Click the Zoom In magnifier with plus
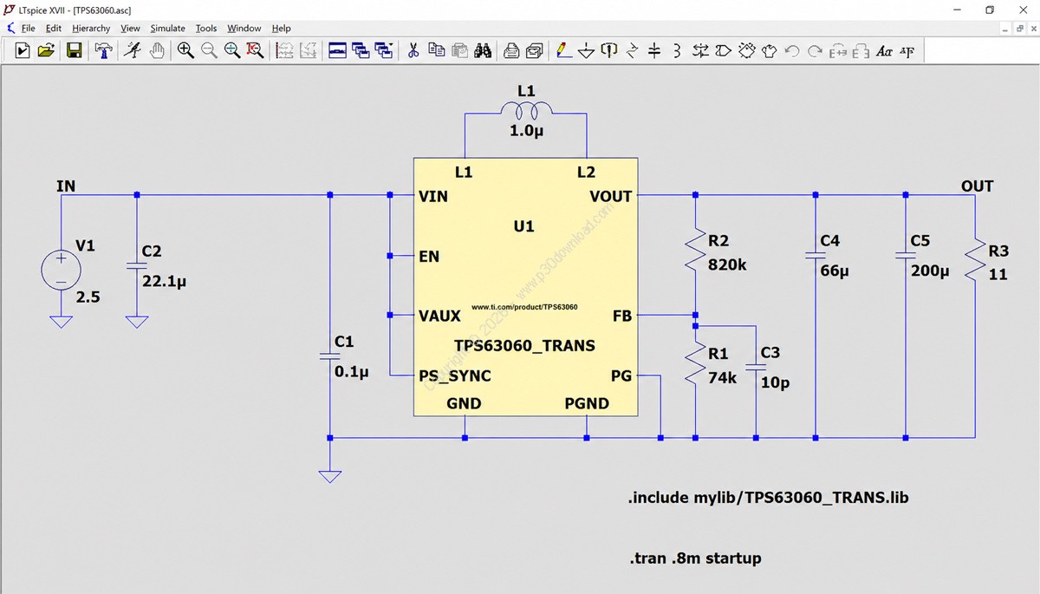This screenshot has width=1040, height=594. coord(185,51)
